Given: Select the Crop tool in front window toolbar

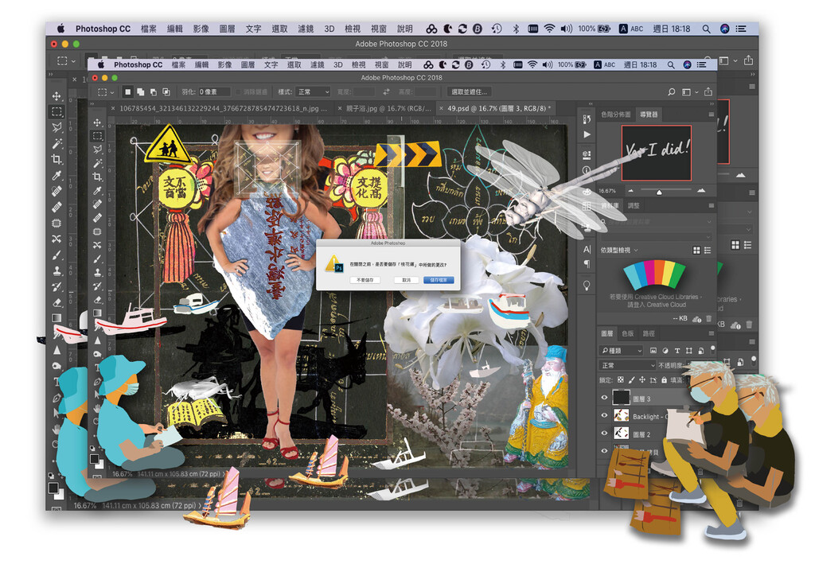Looking at the screenshot, I should (x=97, y=177).
